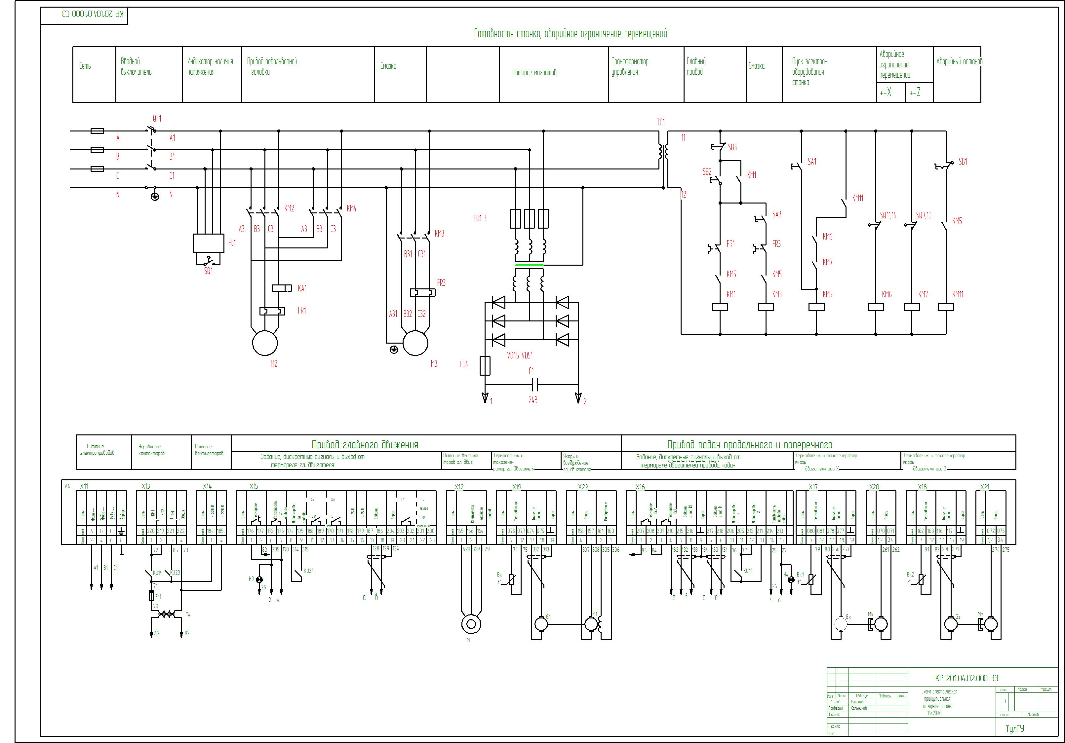
Task: Click the Gz tachogenerator label
Action: click(957, 617)
